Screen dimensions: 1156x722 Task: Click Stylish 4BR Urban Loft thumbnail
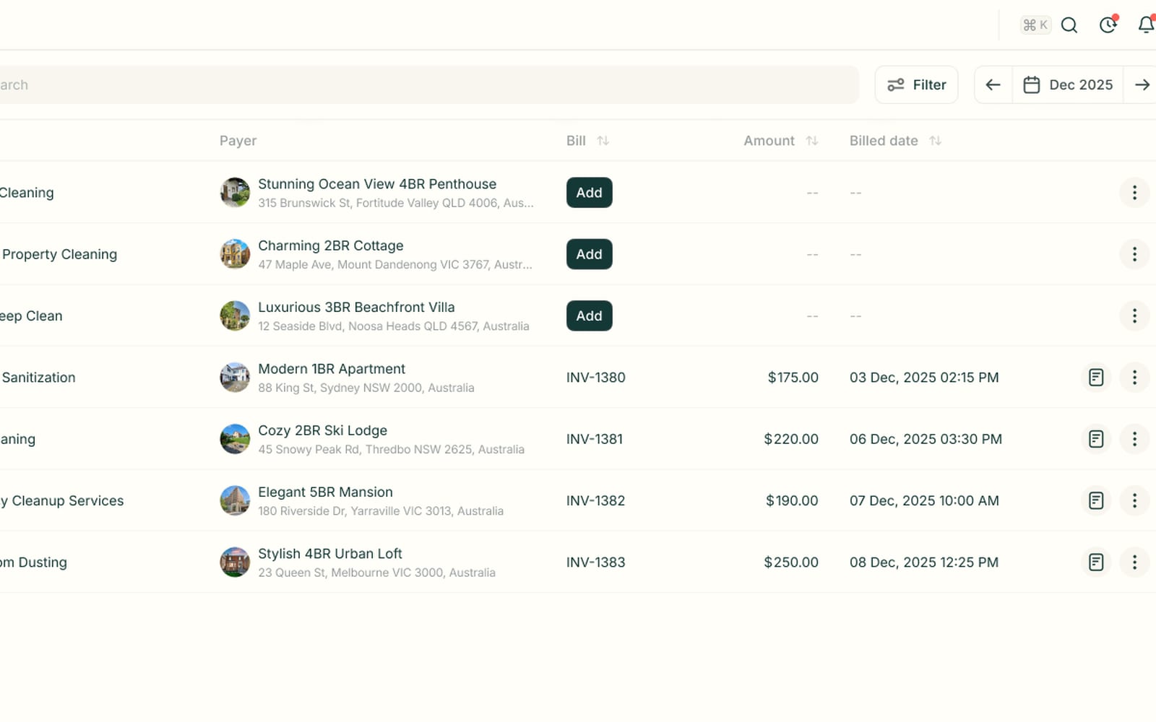click(x=235, y=562)
